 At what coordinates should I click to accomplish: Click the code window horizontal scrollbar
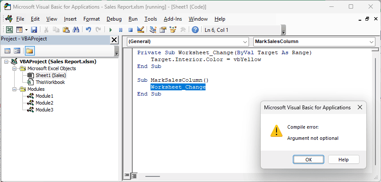[x=153, y=176]
